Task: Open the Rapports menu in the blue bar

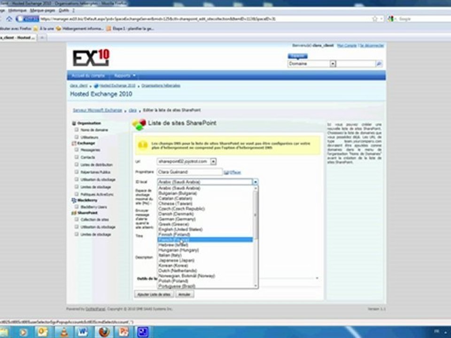Action: [x=124, y=76]
